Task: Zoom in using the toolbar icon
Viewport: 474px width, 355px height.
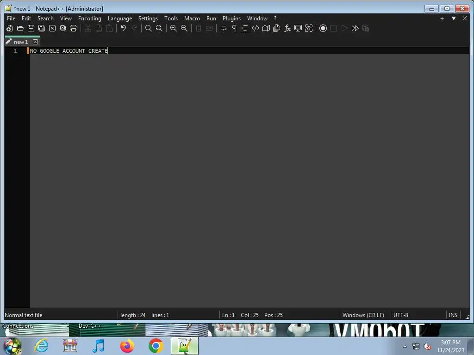Action: coord(174,28)
